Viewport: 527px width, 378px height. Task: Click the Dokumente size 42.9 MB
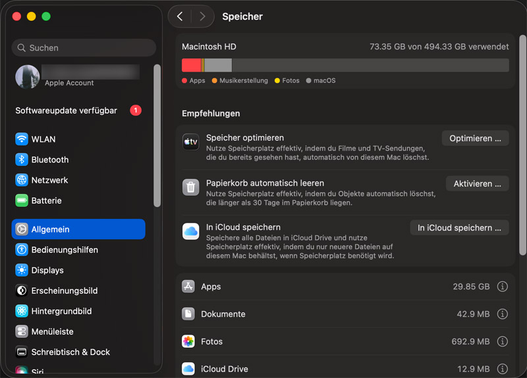click(x=473, y=314)
